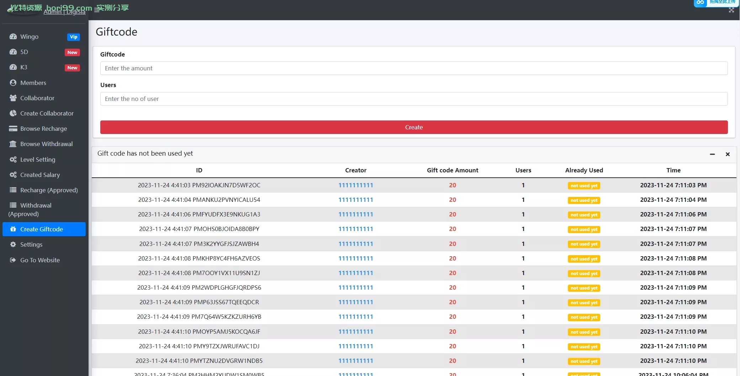Select Go To Website
The image size is (740, 376).
point(44,260)
